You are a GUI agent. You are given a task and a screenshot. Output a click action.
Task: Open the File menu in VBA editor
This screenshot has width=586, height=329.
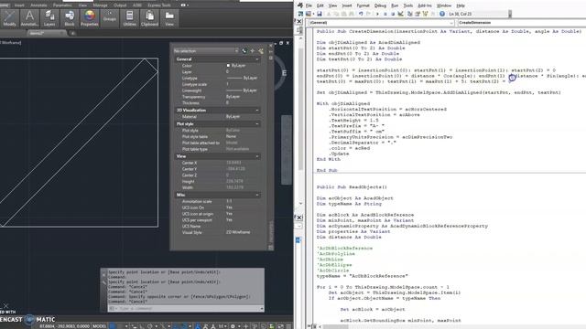pos(309,5)
